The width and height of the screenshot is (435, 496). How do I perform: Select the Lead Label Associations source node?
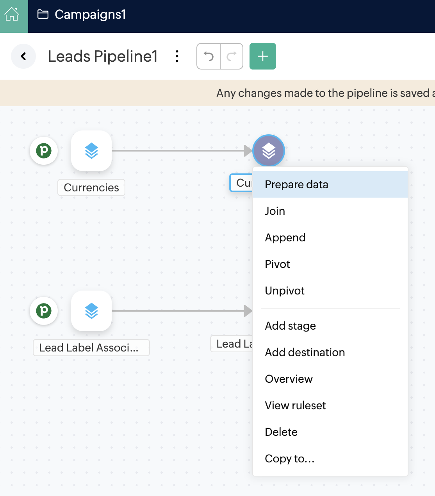point(91,311)
